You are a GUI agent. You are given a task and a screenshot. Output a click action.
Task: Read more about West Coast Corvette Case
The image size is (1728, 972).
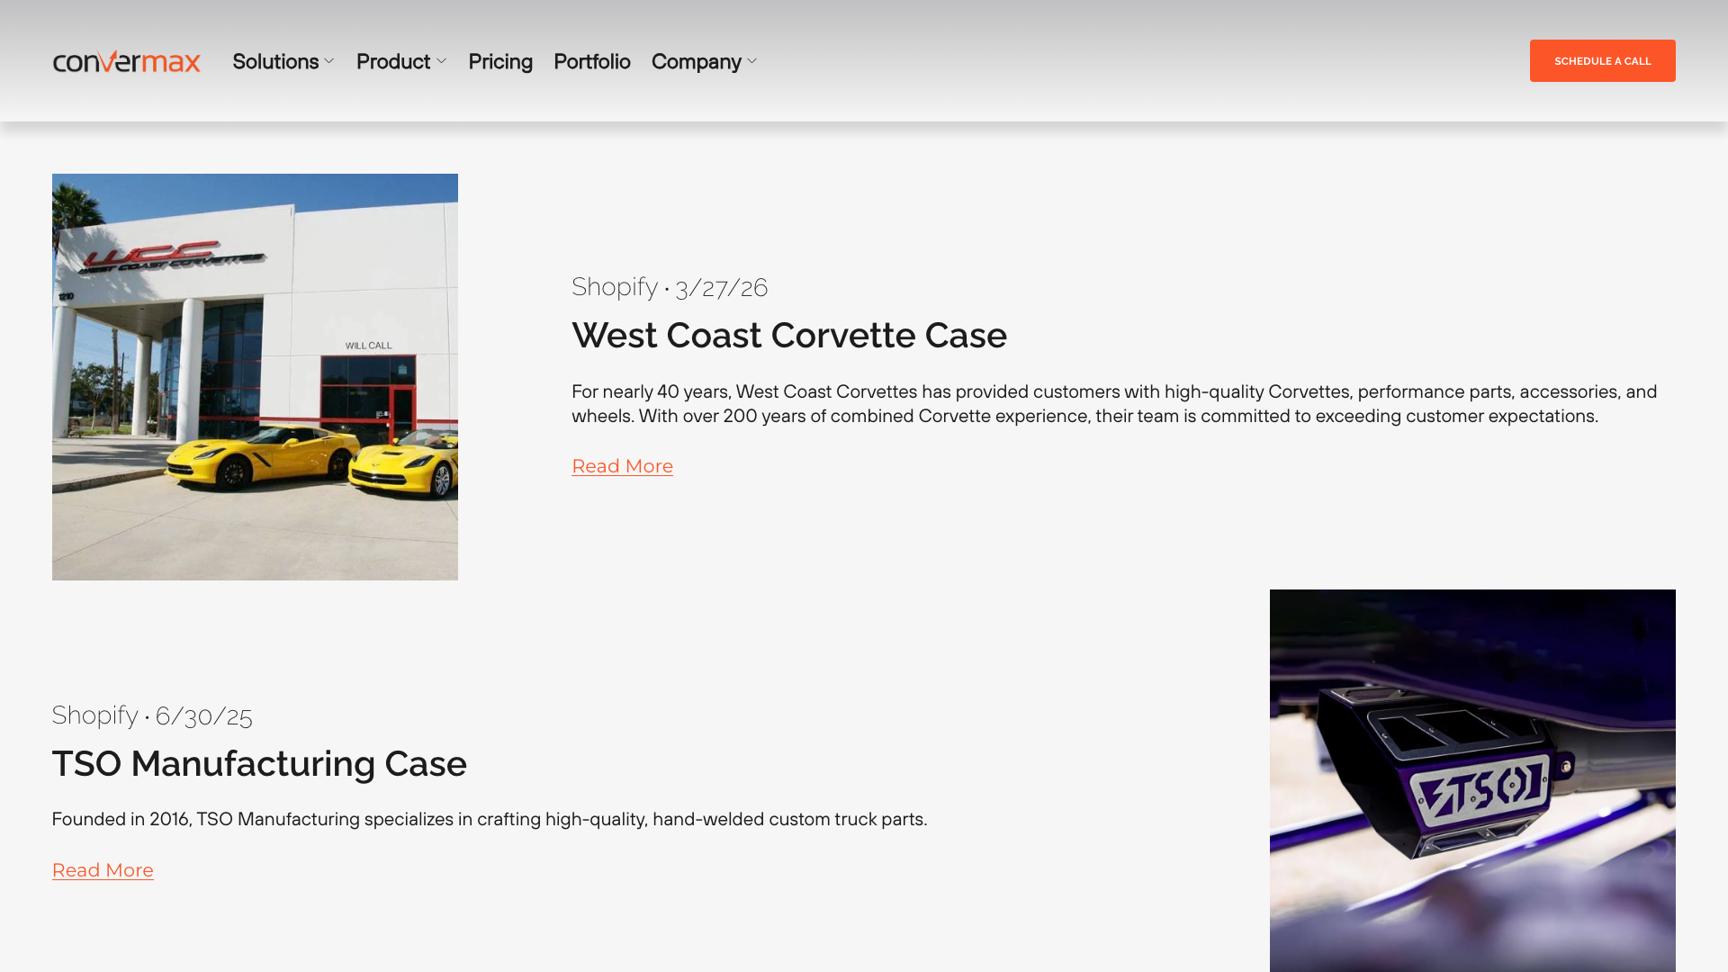tap(622, 466)
